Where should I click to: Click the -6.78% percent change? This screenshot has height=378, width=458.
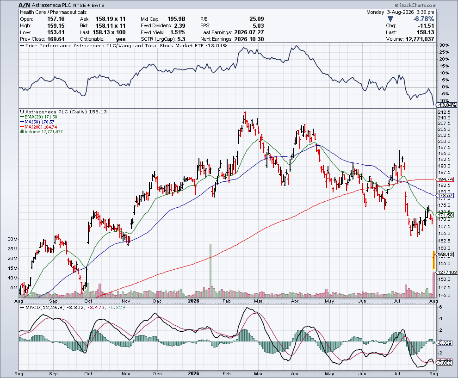[x=423, y=19]
